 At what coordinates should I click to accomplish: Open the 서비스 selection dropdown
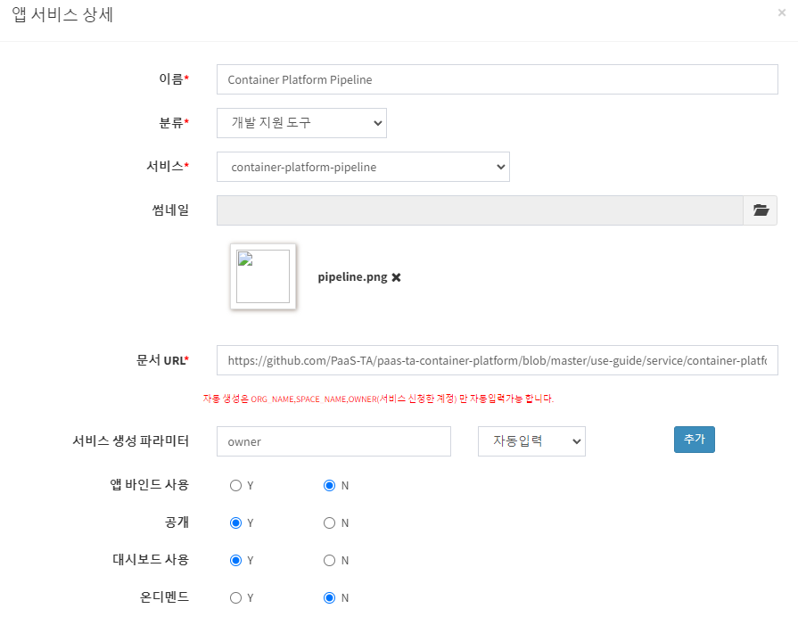point(363,167)
